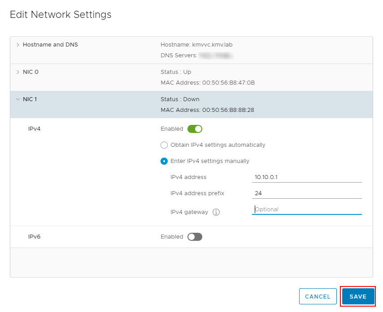383x312 pixels.
Task: Click the info icon beside IPv4 gateway
Action: [x=216, y=212]
